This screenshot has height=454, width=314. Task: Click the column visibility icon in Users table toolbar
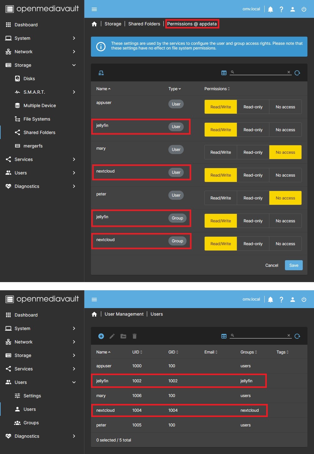pyautogui.click(x=224, y=336)
